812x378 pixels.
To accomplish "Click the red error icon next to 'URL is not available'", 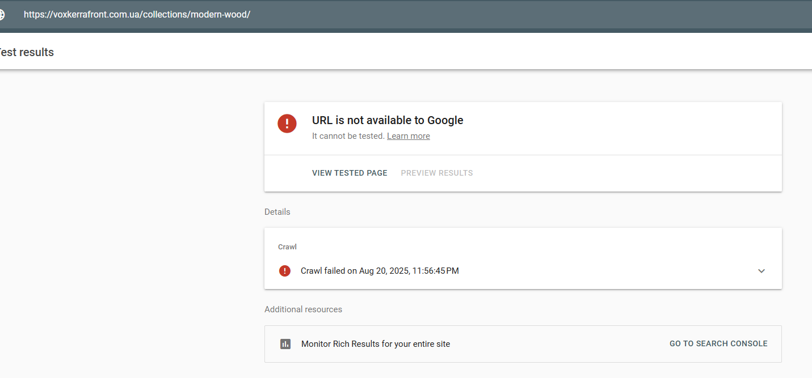I will click(287, 123).
